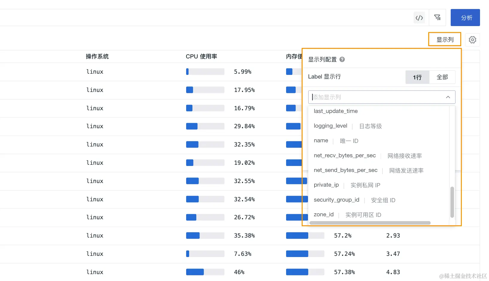The image size is (489, 281).
Task: Click the 17.95% CPU value
Action: coord(244,90)
